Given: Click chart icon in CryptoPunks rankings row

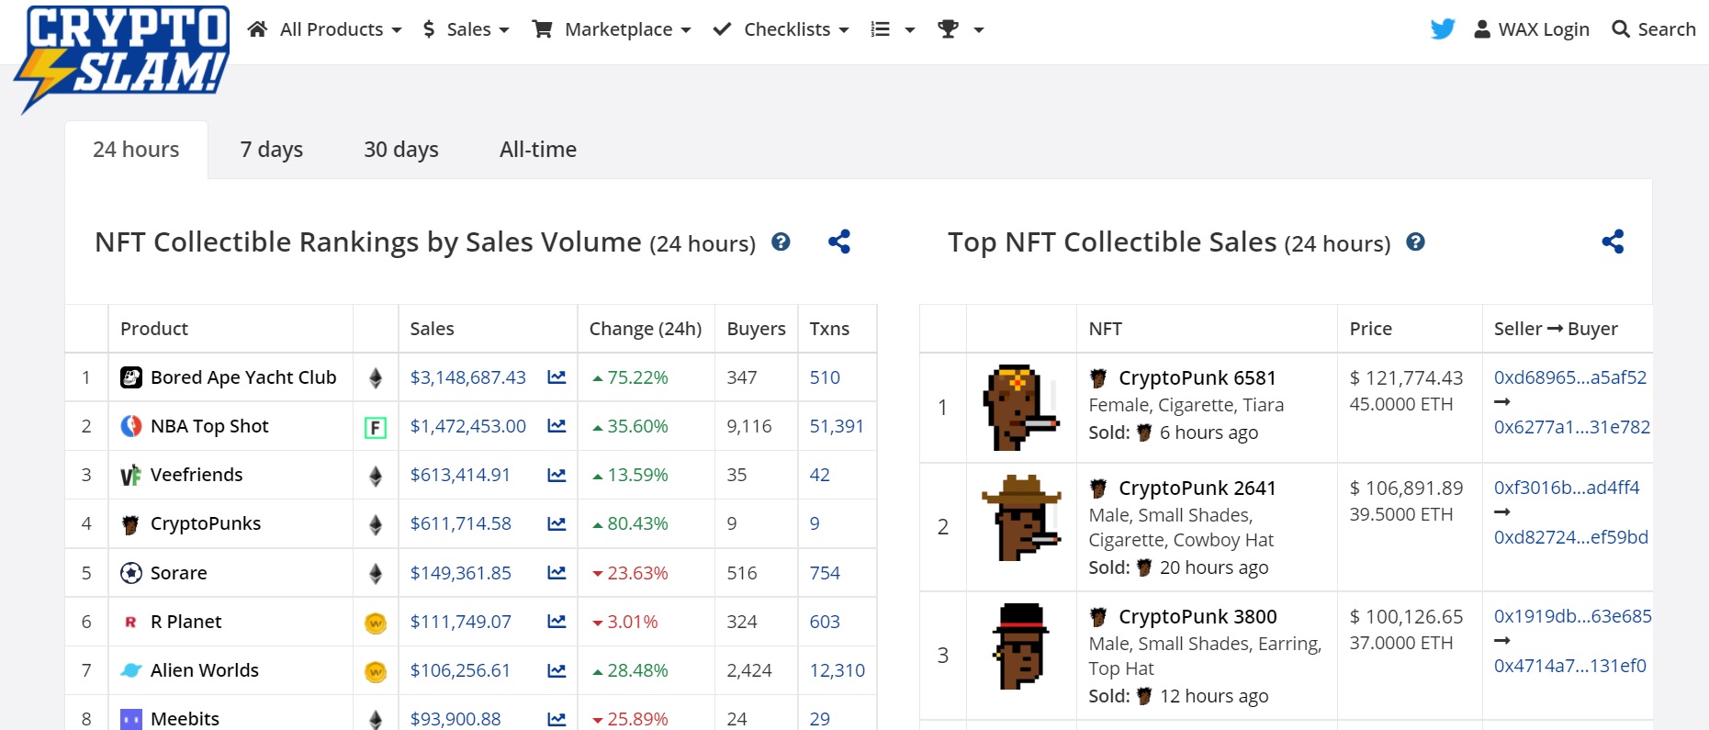Looking at the screenshot, I should [x=557, y=523].
